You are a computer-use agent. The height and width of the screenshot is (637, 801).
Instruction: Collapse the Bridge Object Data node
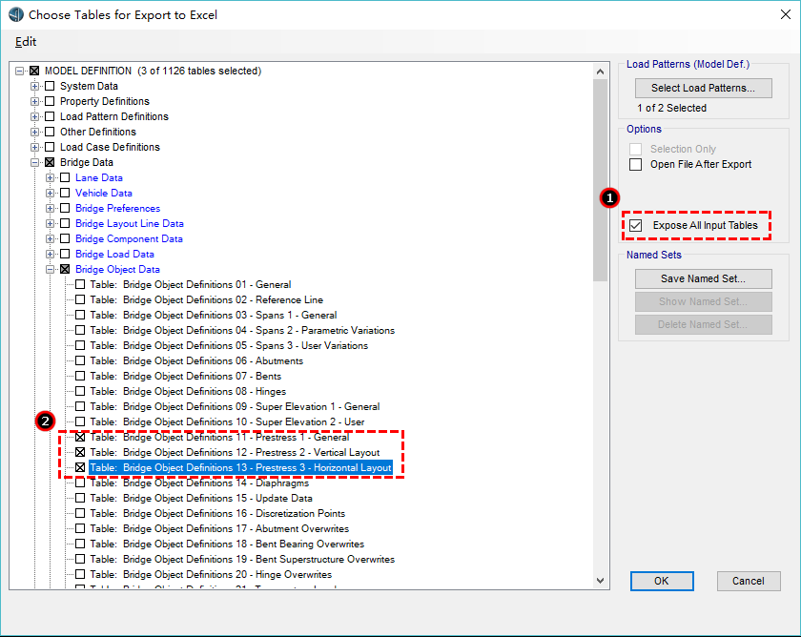(51, 269)
